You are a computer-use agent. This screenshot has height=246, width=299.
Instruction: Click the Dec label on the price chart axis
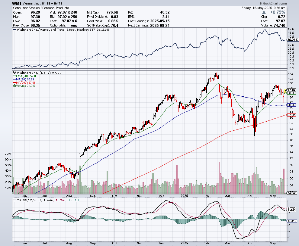162,196
